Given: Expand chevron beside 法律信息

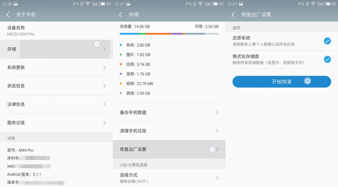Looking at the screenshot, I should [x=105, y=104].
